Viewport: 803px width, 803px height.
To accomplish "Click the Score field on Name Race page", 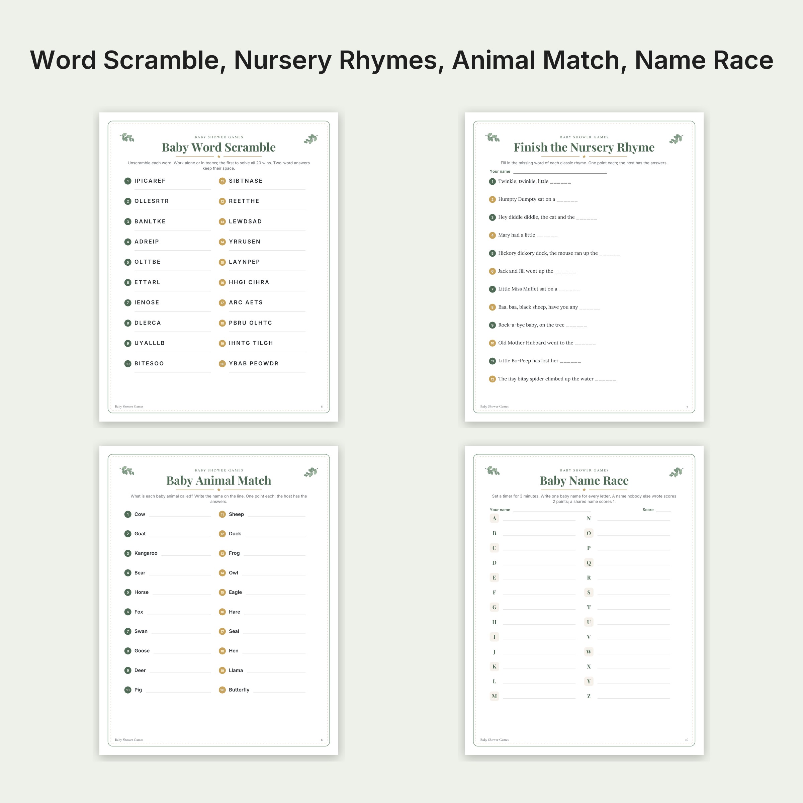I will click(663, 510).
